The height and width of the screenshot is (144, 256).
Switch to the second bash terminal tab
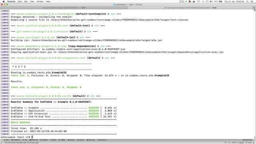click(x=190, y=8)
